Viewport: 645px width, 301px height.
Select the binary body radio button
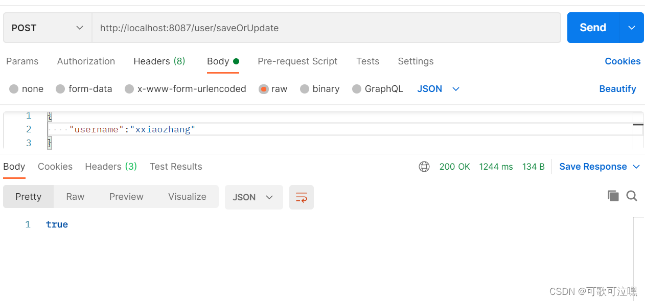click(305, 89)
